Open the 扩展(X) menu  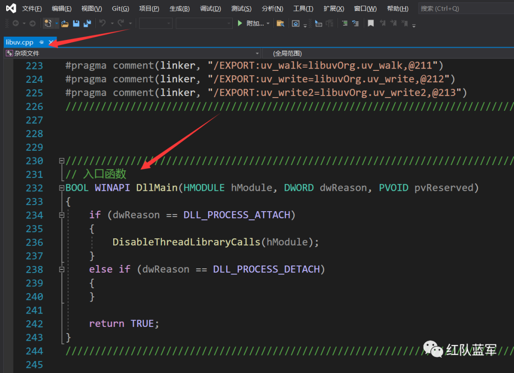pos(334,9)
